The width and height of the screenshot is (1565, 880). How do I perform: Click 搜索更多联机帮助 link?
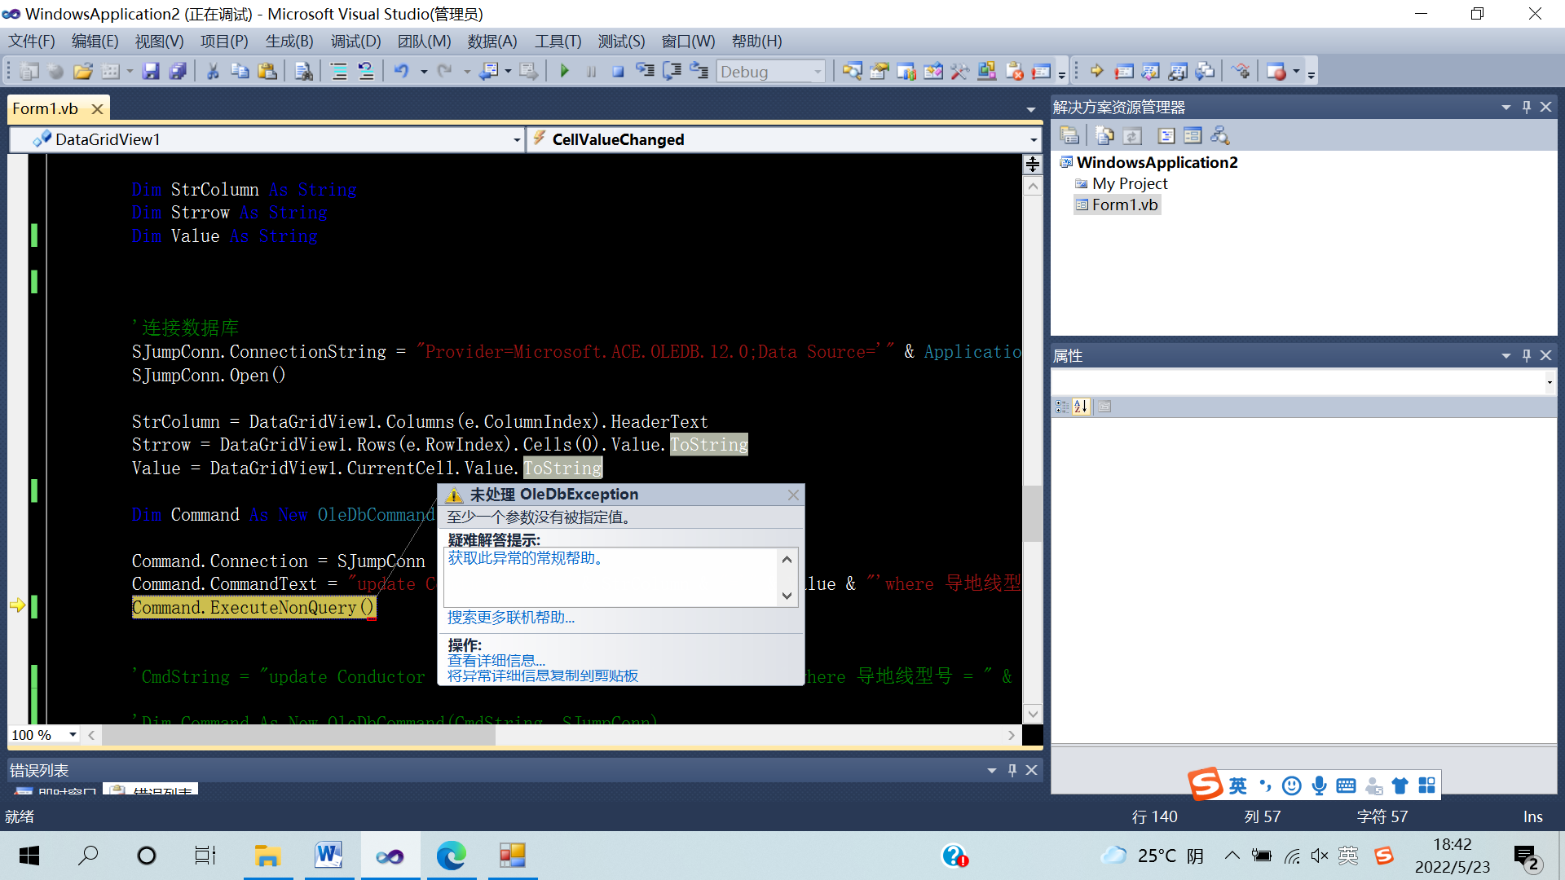coord(511,618)
